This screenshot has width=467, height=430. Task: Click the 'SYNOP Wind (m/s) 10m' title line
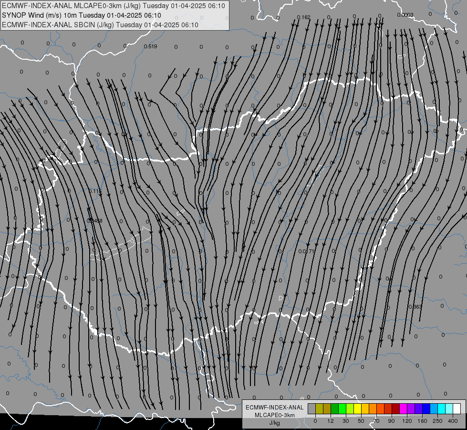point(81,15)
